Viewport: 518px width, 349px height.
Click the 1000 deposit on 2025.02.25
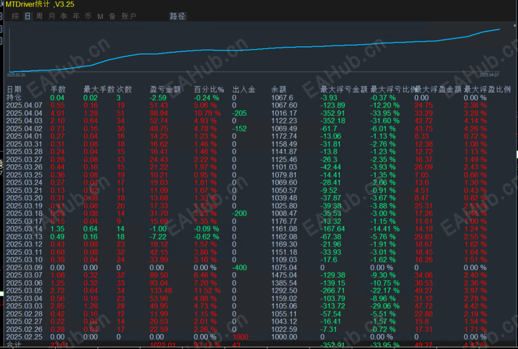click(241, 337)
